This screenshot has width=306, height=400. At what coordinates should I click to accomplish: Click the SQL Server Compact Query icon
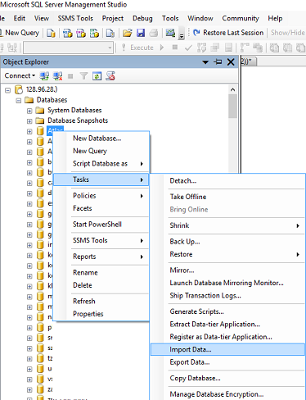tap(110, 33)
